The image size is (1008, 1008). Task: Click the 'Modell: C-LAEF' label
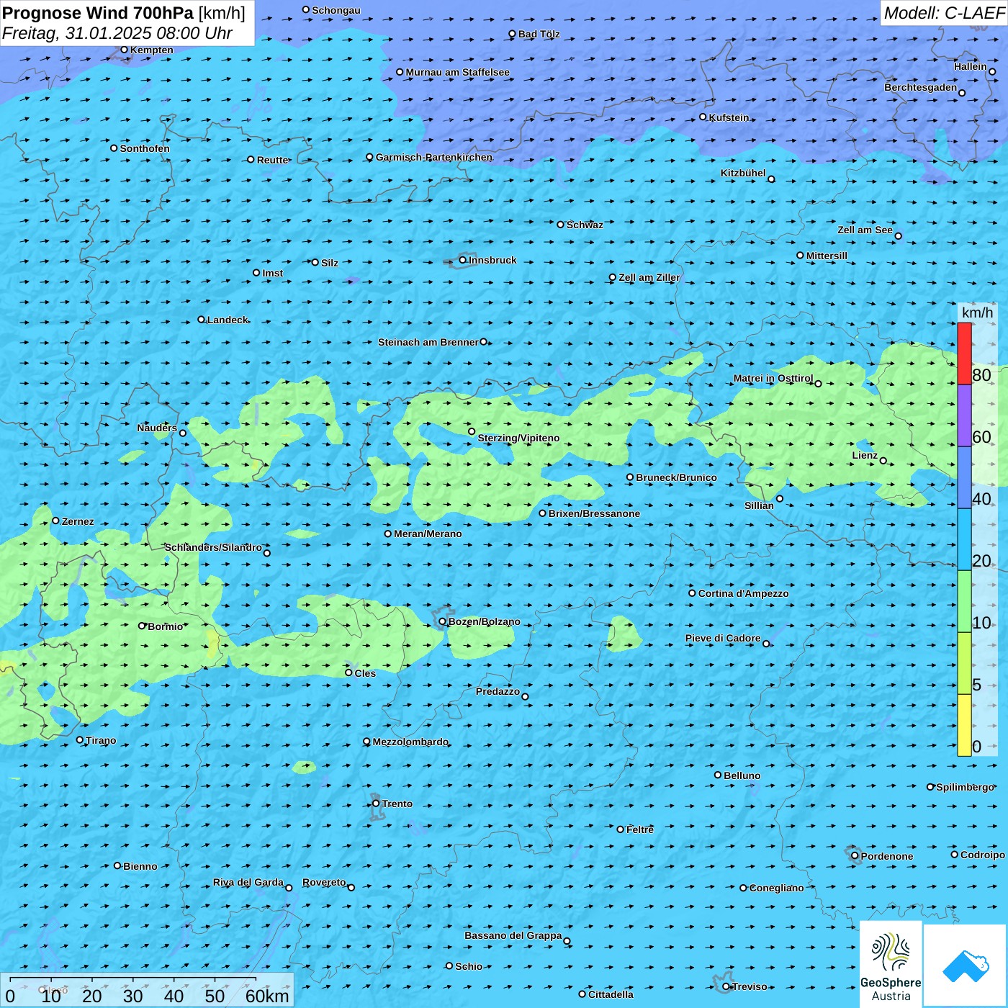pyautogui.click(x=944, y=13)
